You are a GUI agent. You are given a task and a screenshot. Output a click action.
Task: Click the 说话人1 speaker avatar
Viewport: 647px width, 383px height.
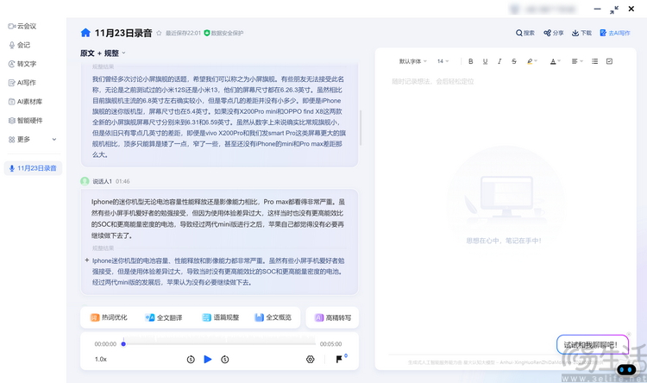(x=85, y=181)
